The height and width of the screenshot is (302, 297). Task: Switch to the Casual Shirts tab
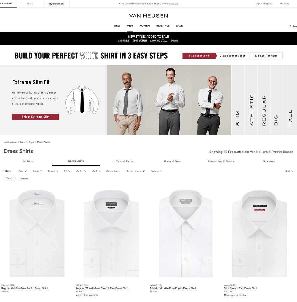click(124, 161)
